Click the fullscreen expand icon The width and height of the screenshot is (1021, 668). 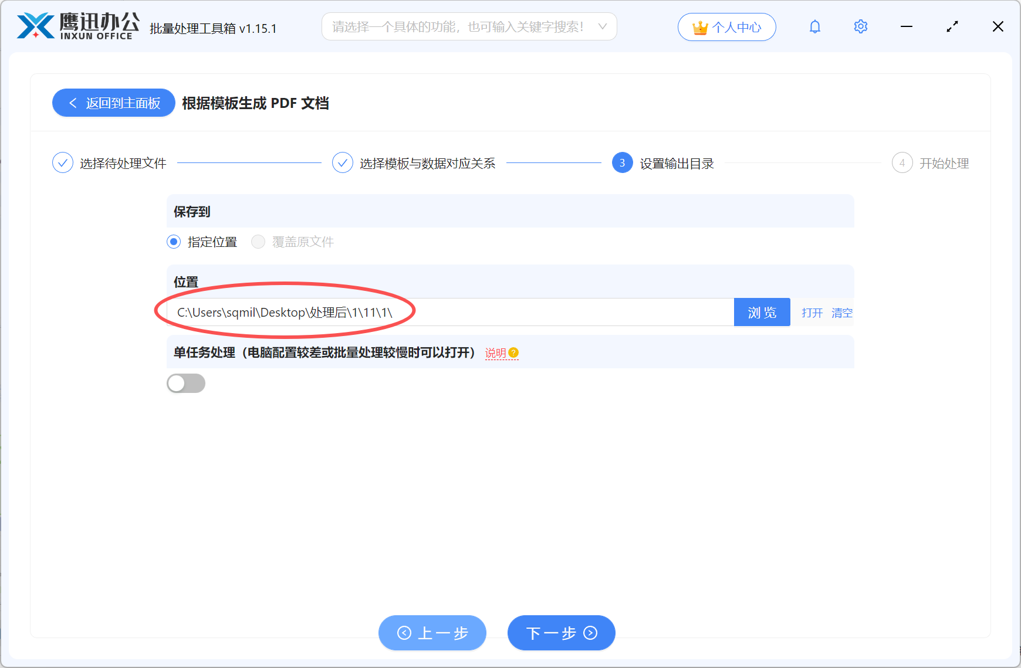click(952, 26)
